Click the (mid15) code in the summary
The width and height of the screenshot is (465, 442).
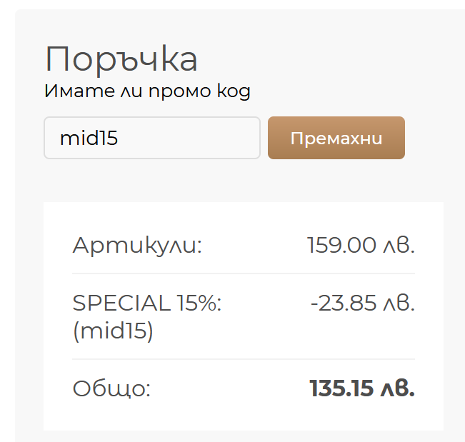pos(113,331)
